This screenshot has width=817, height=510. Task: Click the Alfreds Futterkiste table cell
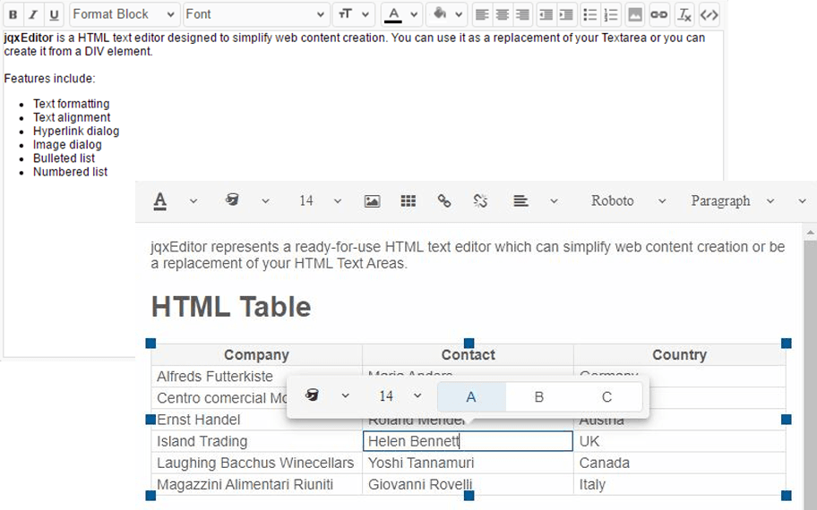(256, 377)
